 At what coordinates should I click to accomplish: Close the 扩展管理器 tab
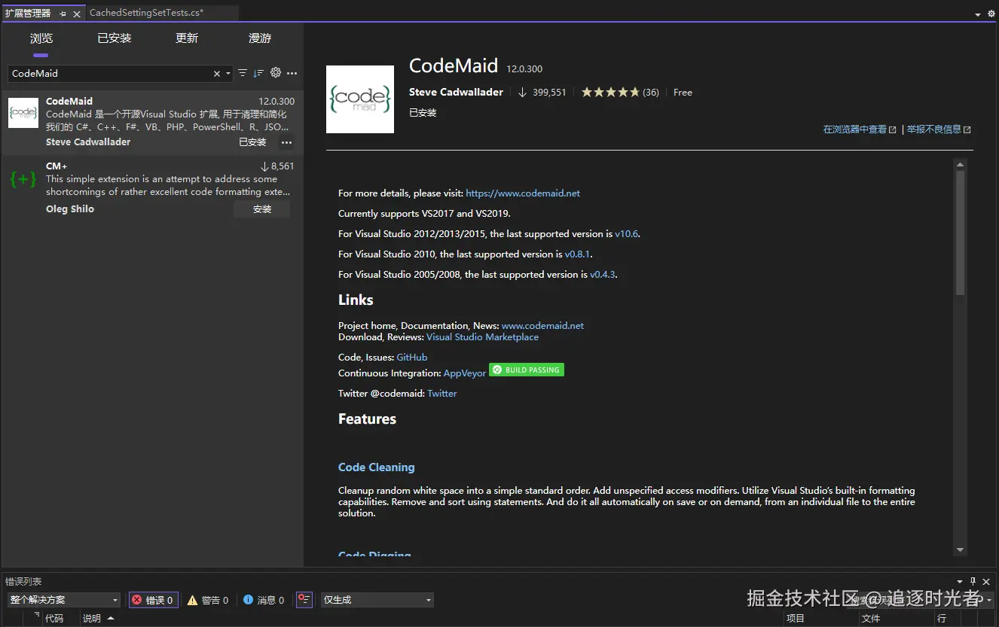[x=76, y=14]
